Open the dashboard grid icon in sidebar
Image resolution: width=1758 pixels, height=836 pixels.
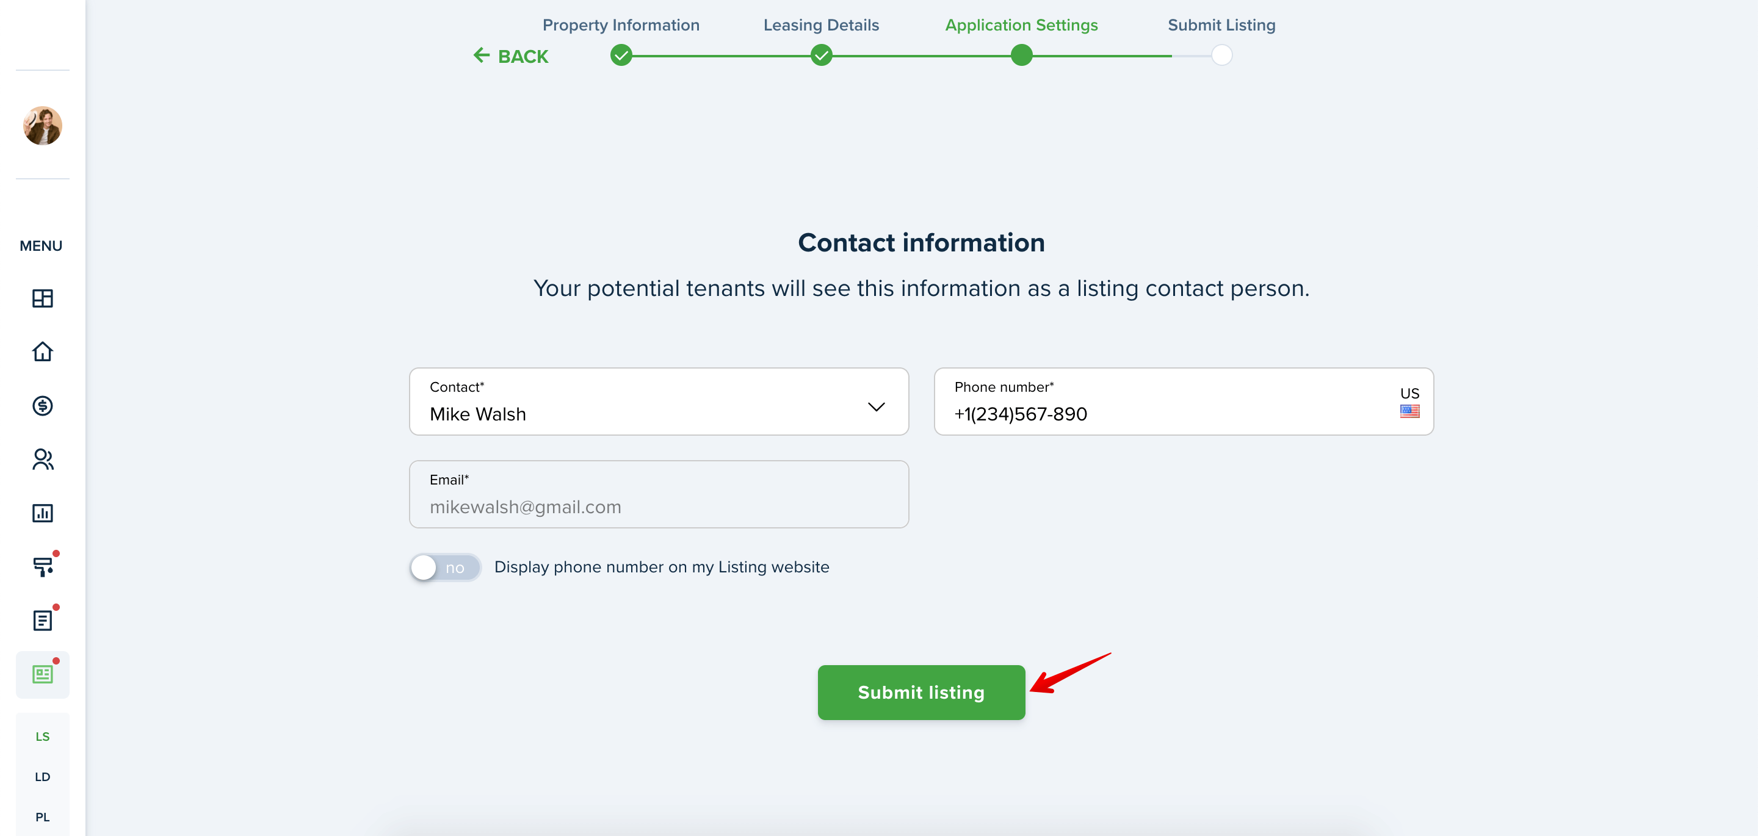pos(42,298)
